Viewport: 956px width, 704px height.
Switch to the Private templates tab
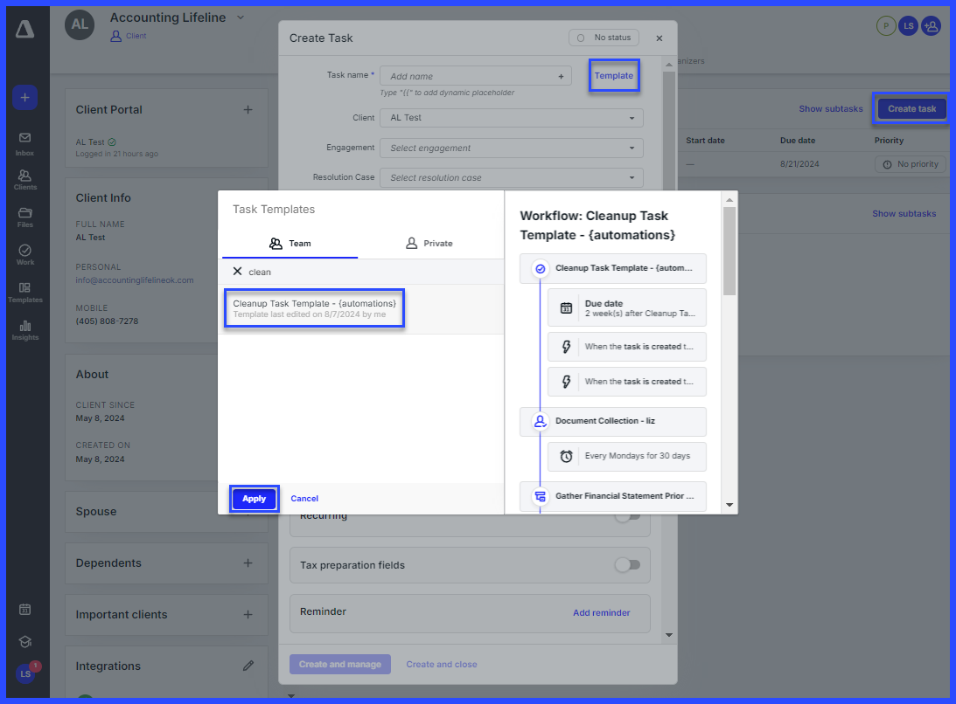429,244
